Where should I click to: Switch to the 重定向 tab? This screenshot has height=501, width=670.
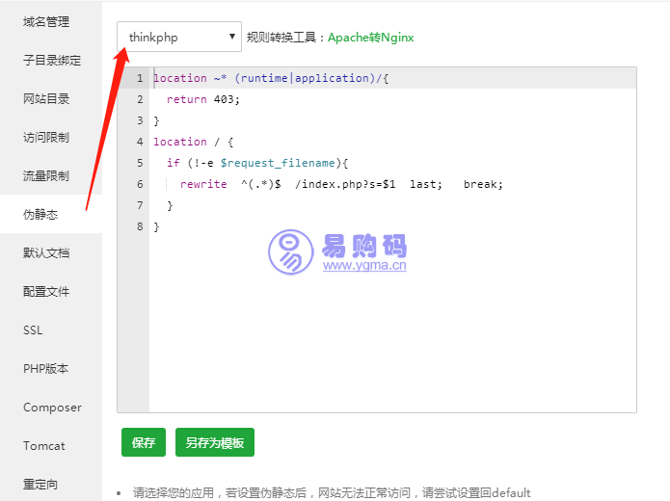pos(40,484)
